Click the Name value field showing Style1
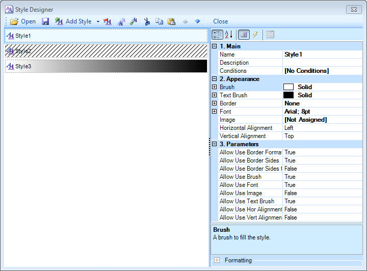The image size is (367, 271). point(322,55)
